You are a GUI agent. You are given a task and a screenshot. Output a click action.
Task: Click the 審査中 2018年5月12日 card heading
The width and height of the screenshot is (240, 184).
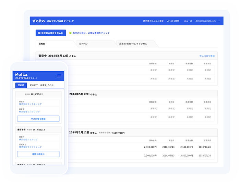point(57,56)
